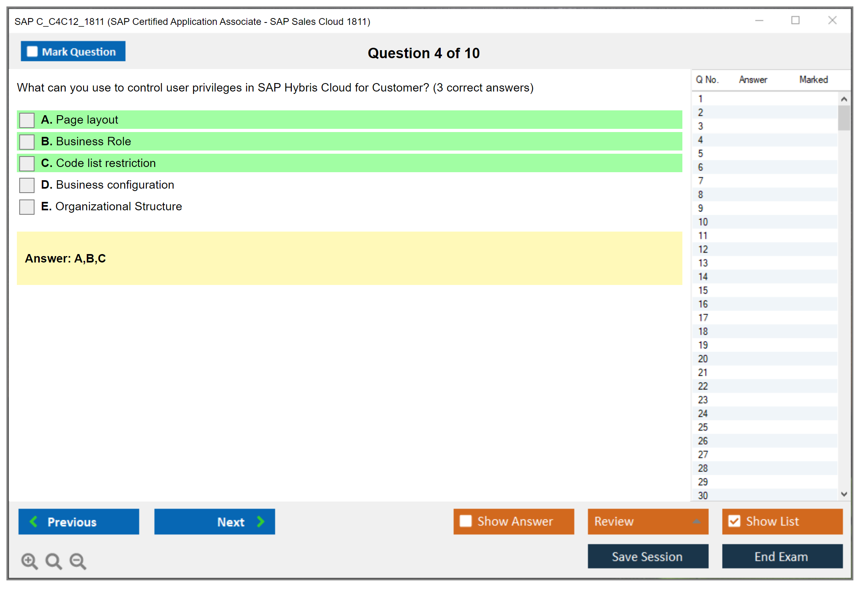
Task: Uncheck the Show List option
Action: coord(734,521)
